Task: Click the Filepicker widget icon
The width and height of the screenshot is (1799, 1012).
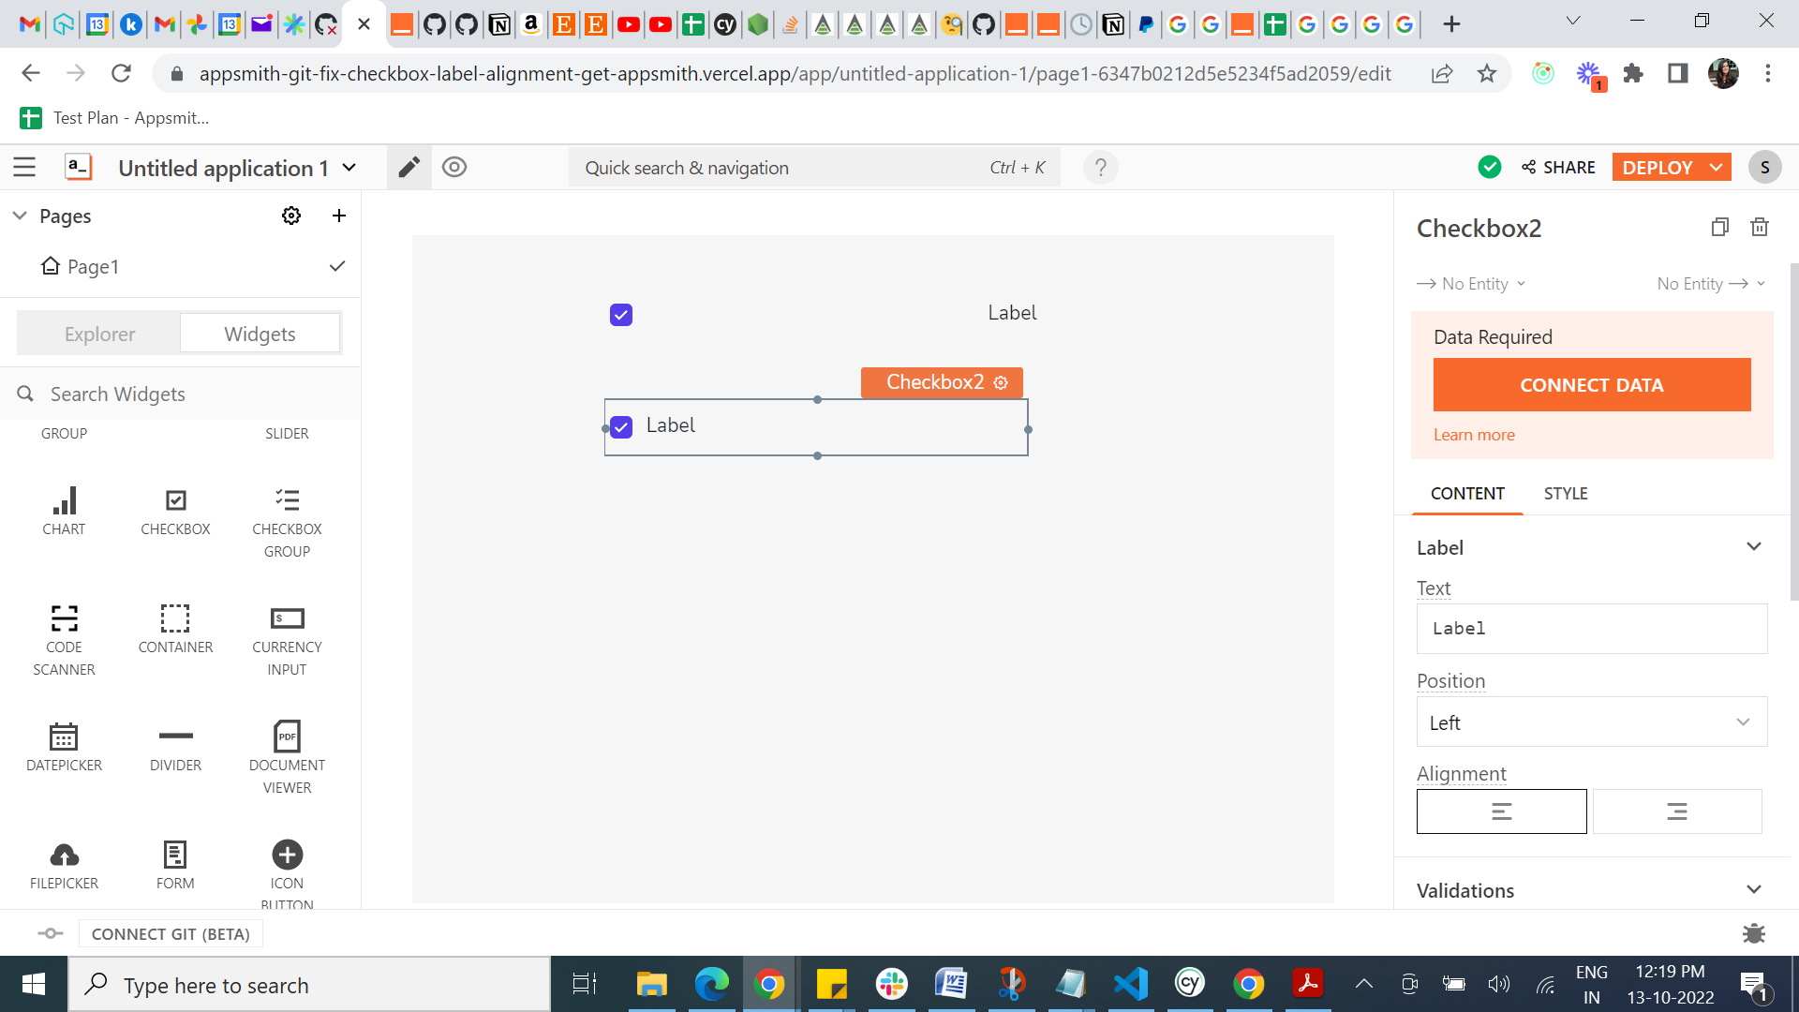Action: click(64, 856)
